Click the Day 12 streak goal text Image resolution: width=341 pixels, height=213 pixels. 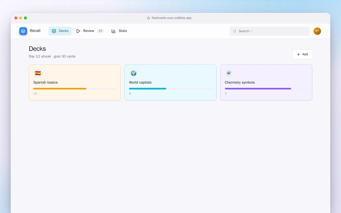52,56
